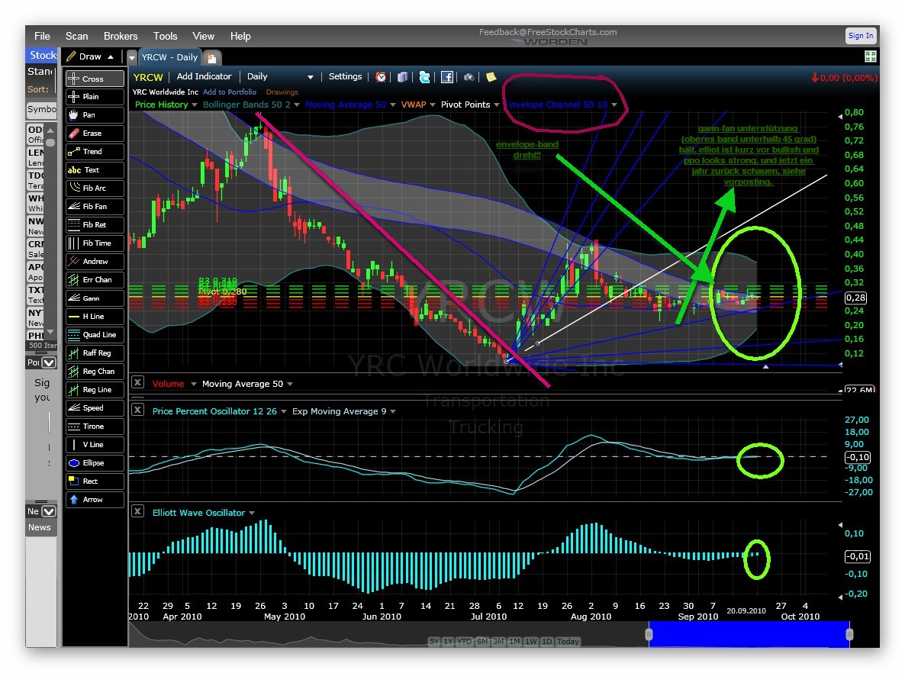This screenshot has width=905, height=673.
Task: Choose the Gann fan tool
Action: point(95,298)
